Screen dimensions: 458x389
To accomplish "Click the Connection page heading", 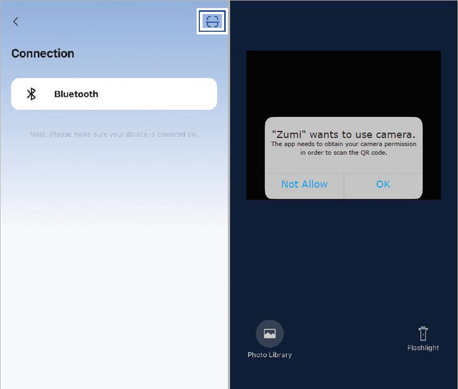I will pos(42,54).
